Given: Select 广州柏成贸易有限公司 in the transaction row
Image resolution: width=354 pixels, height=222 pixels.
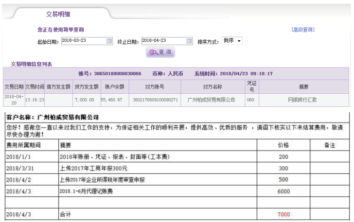Looking at the screenshot, I should click(x=212, y=100).
